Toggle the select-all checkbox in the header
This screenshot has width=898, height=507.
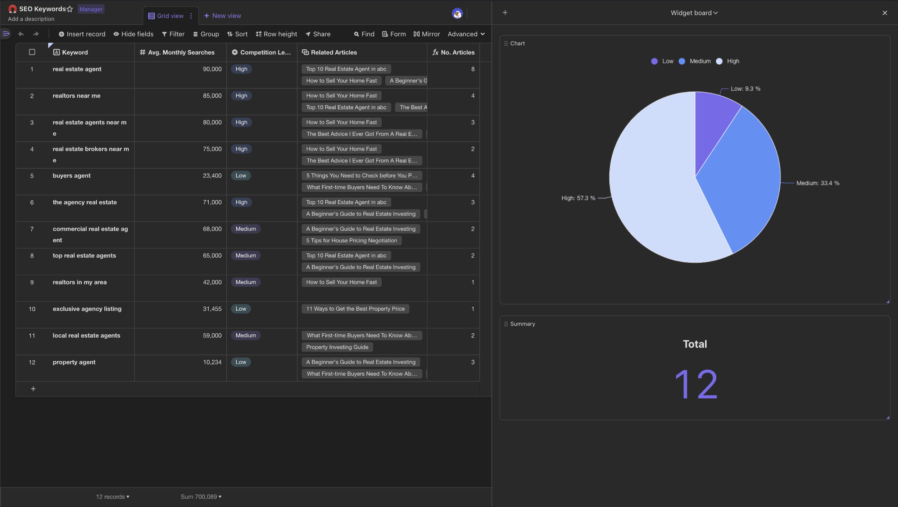(x=32, y=52)
